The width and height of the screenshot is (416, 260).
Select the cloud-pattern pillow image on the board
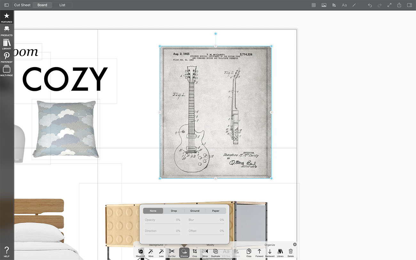coord(66,129)
